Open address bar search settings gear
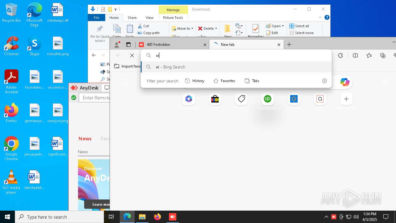This screenshot has width=396, height=223. click(325, 81)
